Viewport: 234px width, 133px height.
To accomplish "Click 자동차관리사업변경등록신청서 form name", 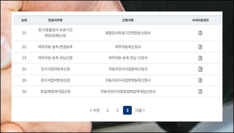I will [128, 80].
